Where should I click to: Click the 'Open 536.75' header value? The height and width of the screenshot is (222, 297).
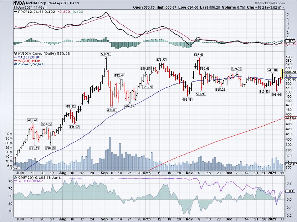point(144,7)
